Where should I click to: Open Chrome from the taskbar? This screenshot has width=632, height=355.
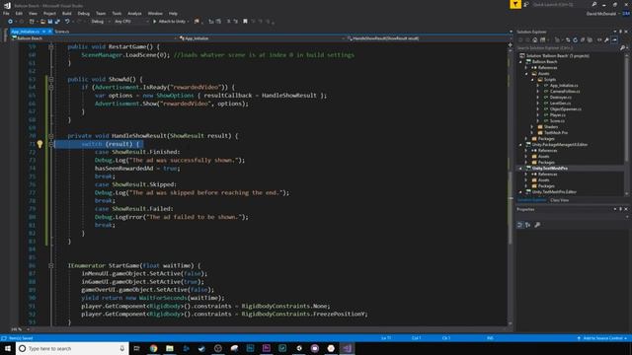[154, 348]
